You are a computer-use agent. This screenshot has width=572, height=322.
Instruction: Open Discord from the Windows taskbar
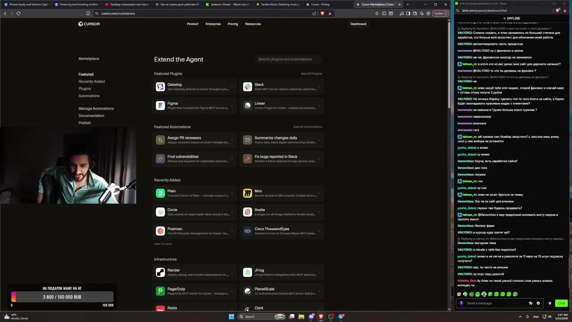(311, 317)
